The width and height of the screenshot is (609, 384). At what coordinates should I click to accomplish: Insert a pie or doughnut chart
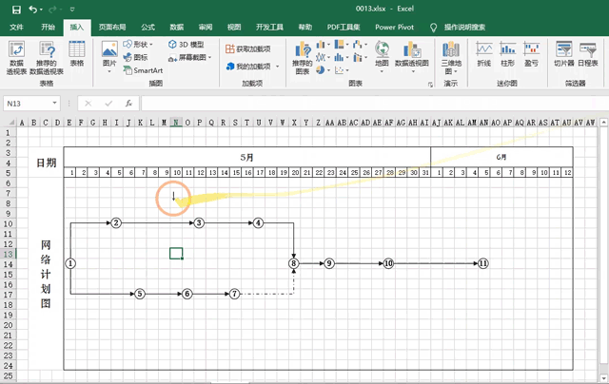pyautogui.click(x=323, y=69)
